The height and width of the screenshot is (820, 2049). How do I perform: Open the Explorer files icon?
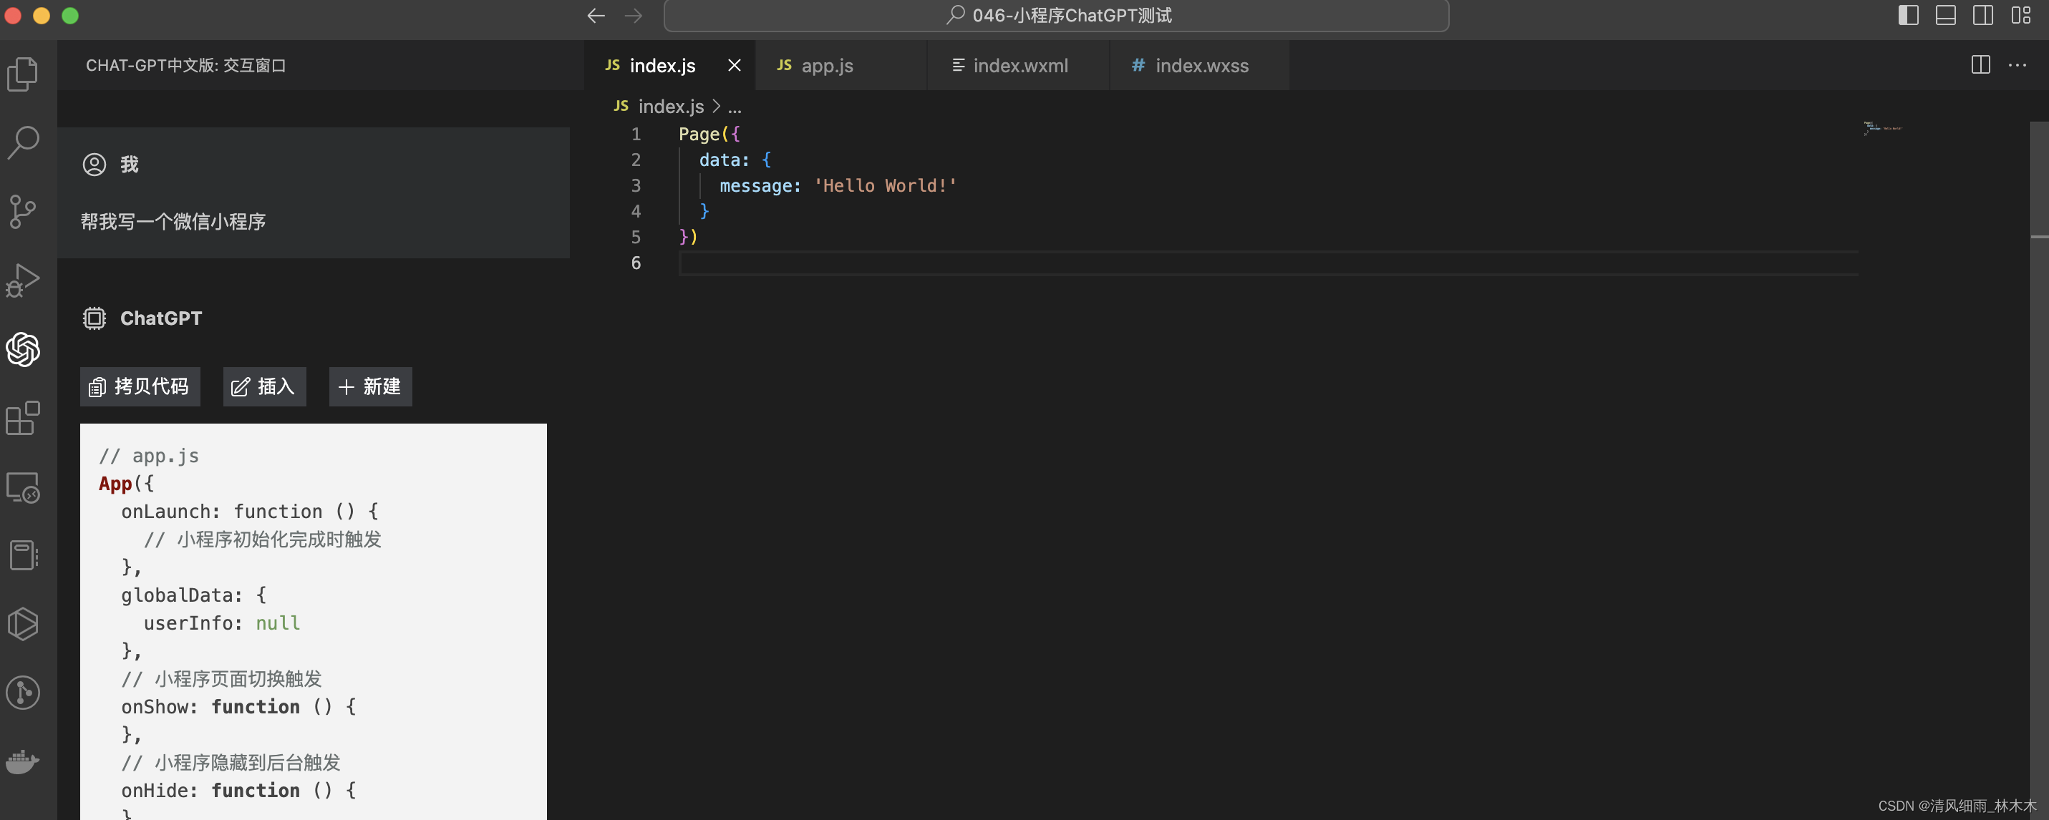tap(22, 74)
